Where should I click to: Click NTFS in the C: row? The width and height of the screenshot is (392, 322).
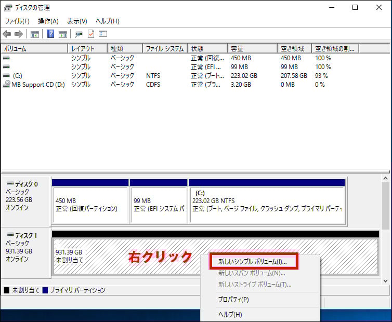153,76
